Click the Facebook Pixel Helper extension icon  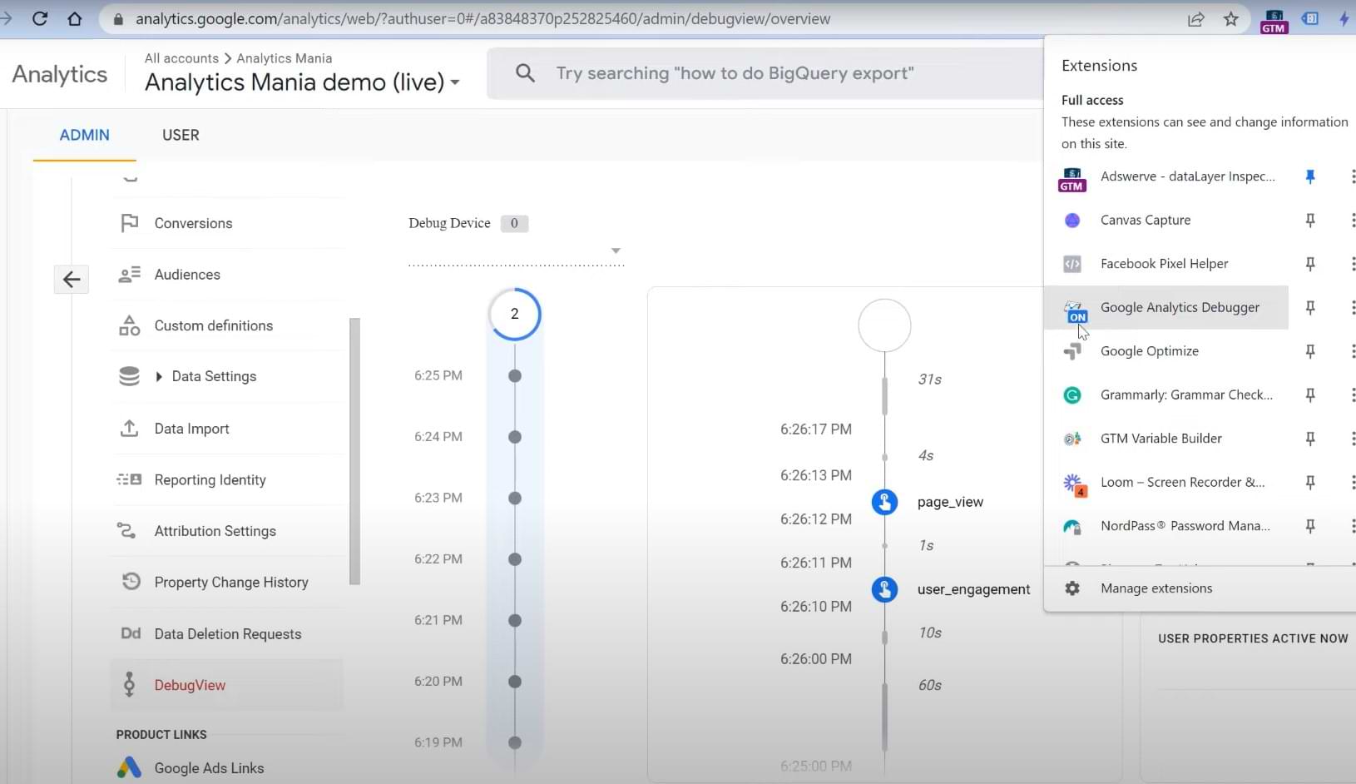tap(1072, 264)
